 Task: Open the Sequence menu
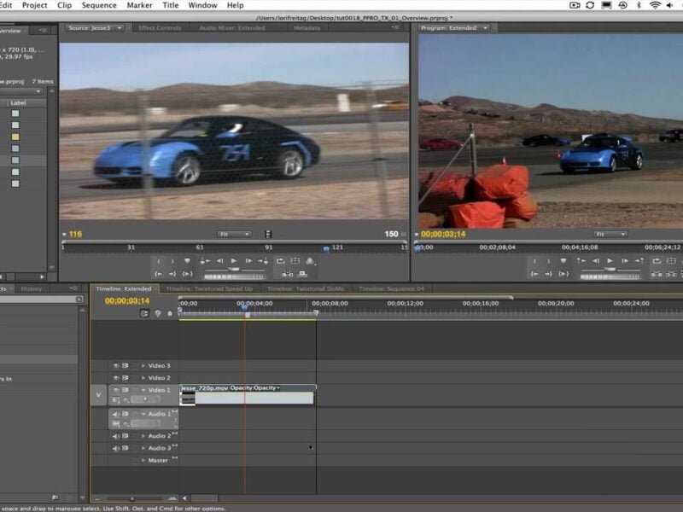99,5
